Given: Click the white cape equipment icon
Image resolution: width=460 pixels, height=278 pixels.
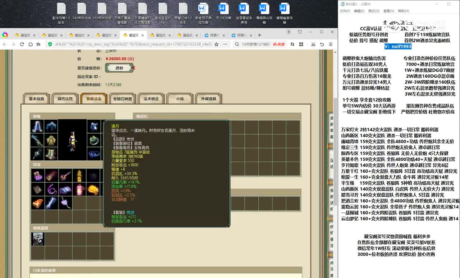Looking at the screenshot, I should (x=37, y=126).
